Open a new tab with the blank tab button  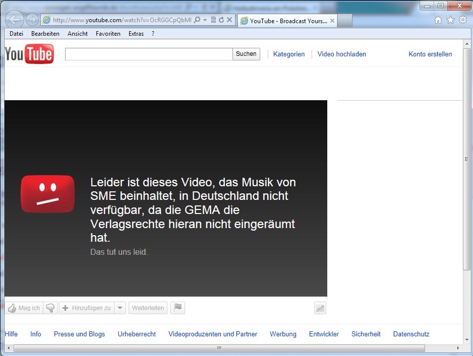344,21
